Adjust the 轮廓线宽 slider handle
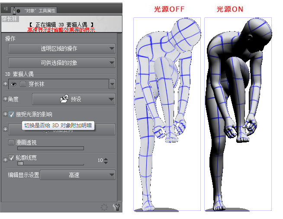This screenshot has height=219, width=283. pyautogui.click(x=20, y=163)
